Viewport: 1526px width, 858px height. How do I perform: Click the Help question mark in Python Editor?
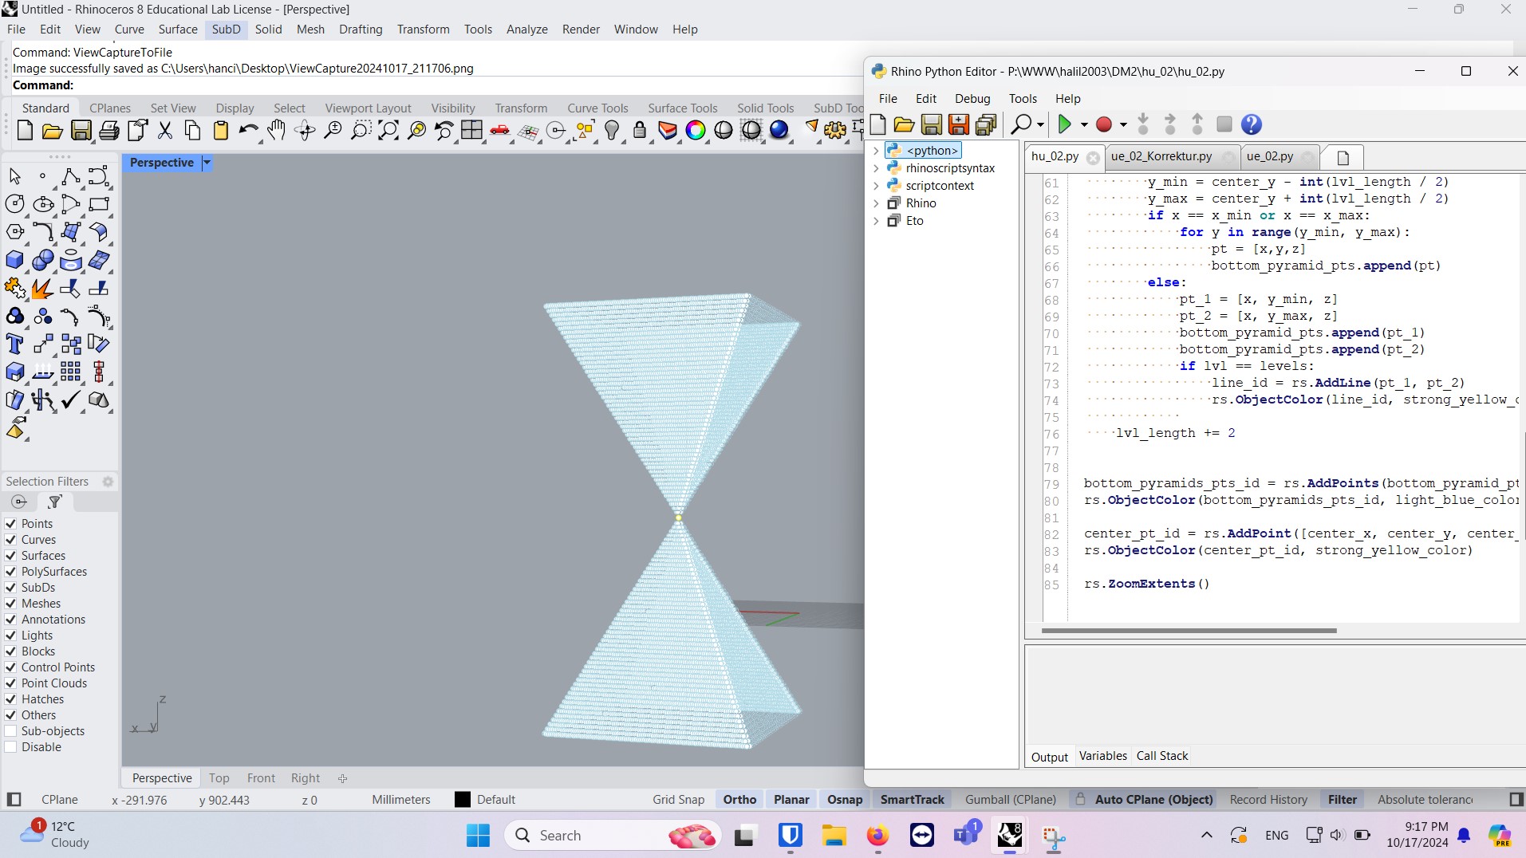pos(1250,124)
